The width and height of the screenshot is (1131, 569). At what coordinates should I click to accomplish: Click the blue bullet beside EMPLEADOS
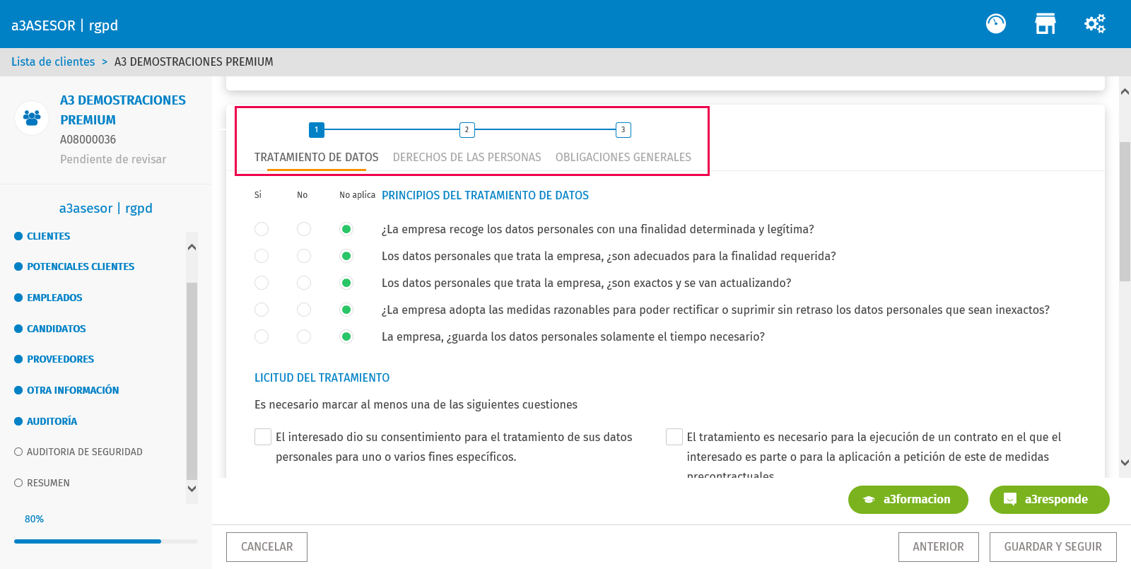18,298
